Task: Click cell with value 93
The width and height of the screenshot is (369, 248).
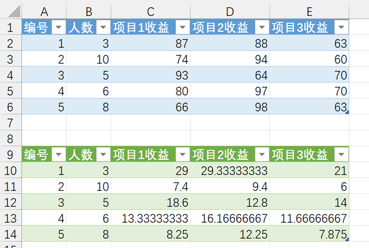Action: point(151,75)
